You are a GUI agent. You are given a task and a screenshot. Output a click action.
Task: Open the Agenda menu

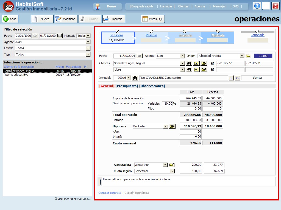[x=200, y=6]
